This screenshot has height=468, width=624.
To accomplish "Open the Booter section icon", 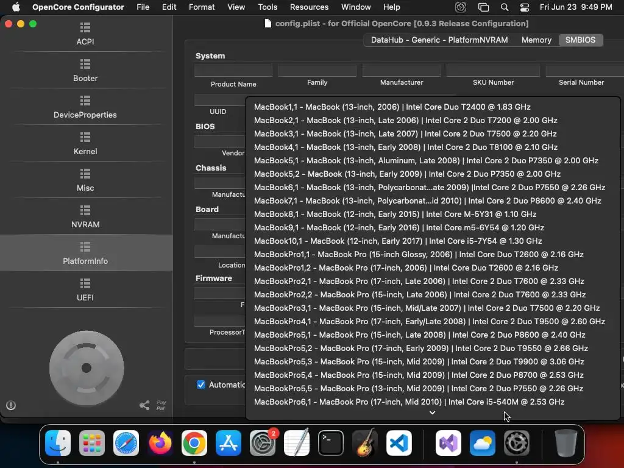I will click(85, 64).
